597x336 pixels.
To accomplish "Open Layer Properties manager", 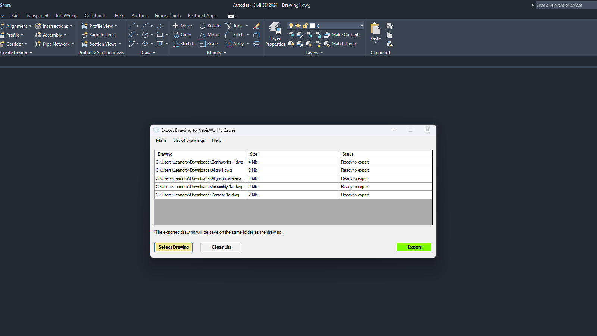I will pyautogui.click(x=275, y=34).
